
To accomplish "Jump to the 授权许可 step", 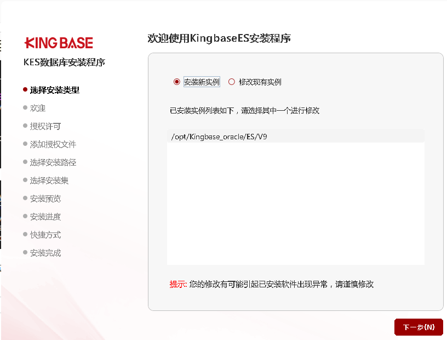I will coord(45,126).
